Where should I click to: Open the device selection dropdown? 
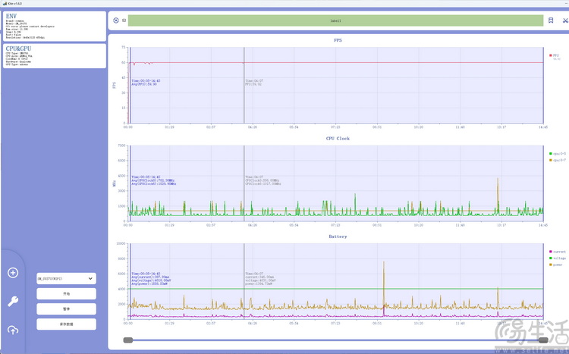[67, 278]
